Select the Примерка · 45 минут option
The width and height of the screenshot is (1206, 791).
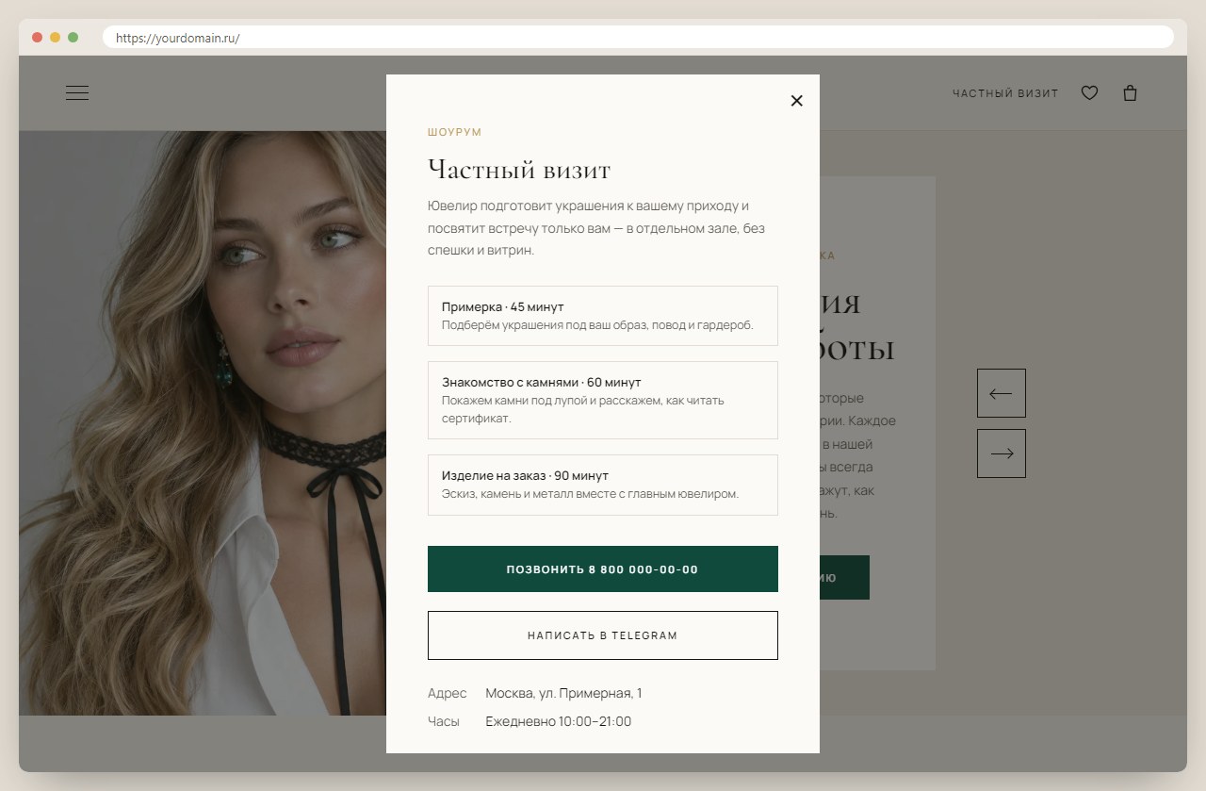[603, 316]
